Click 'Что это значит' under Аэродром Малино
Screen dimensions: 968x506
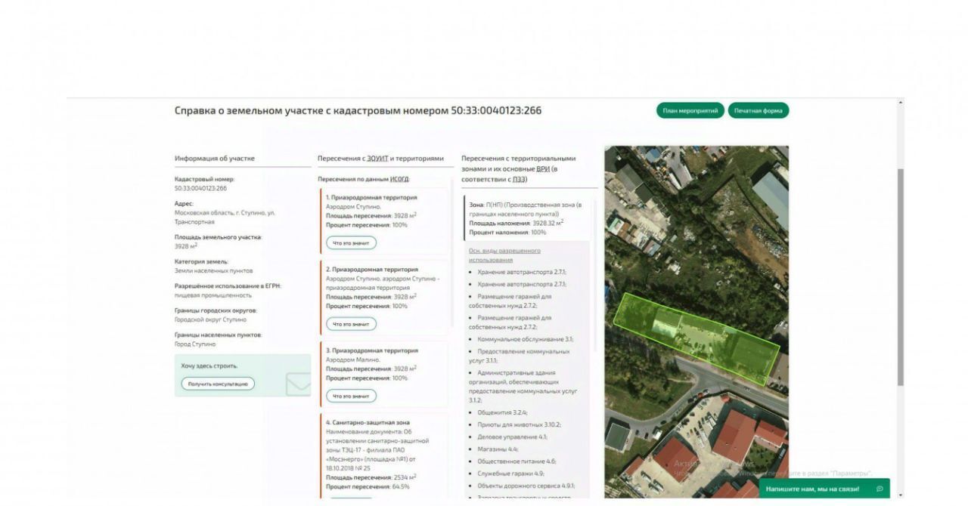coord(351,396)
